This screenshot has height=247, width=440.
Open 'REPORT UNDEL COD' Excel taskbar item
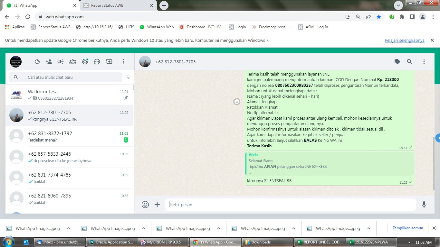coord(320,242)
